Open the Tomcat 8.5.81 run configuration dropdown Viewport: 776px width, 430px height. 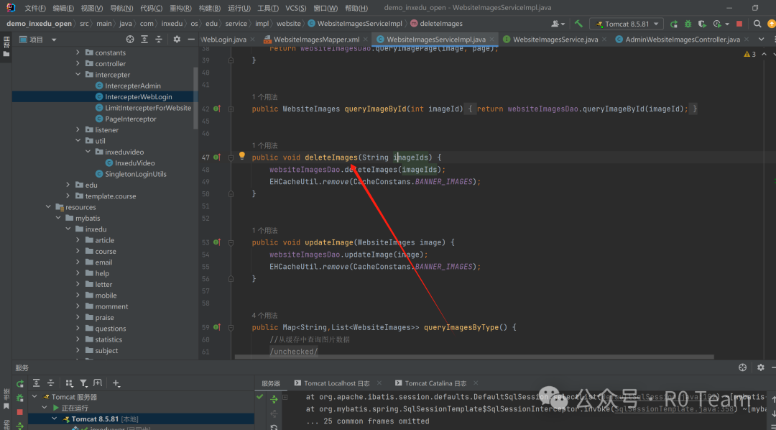click(x=627, y=24)
